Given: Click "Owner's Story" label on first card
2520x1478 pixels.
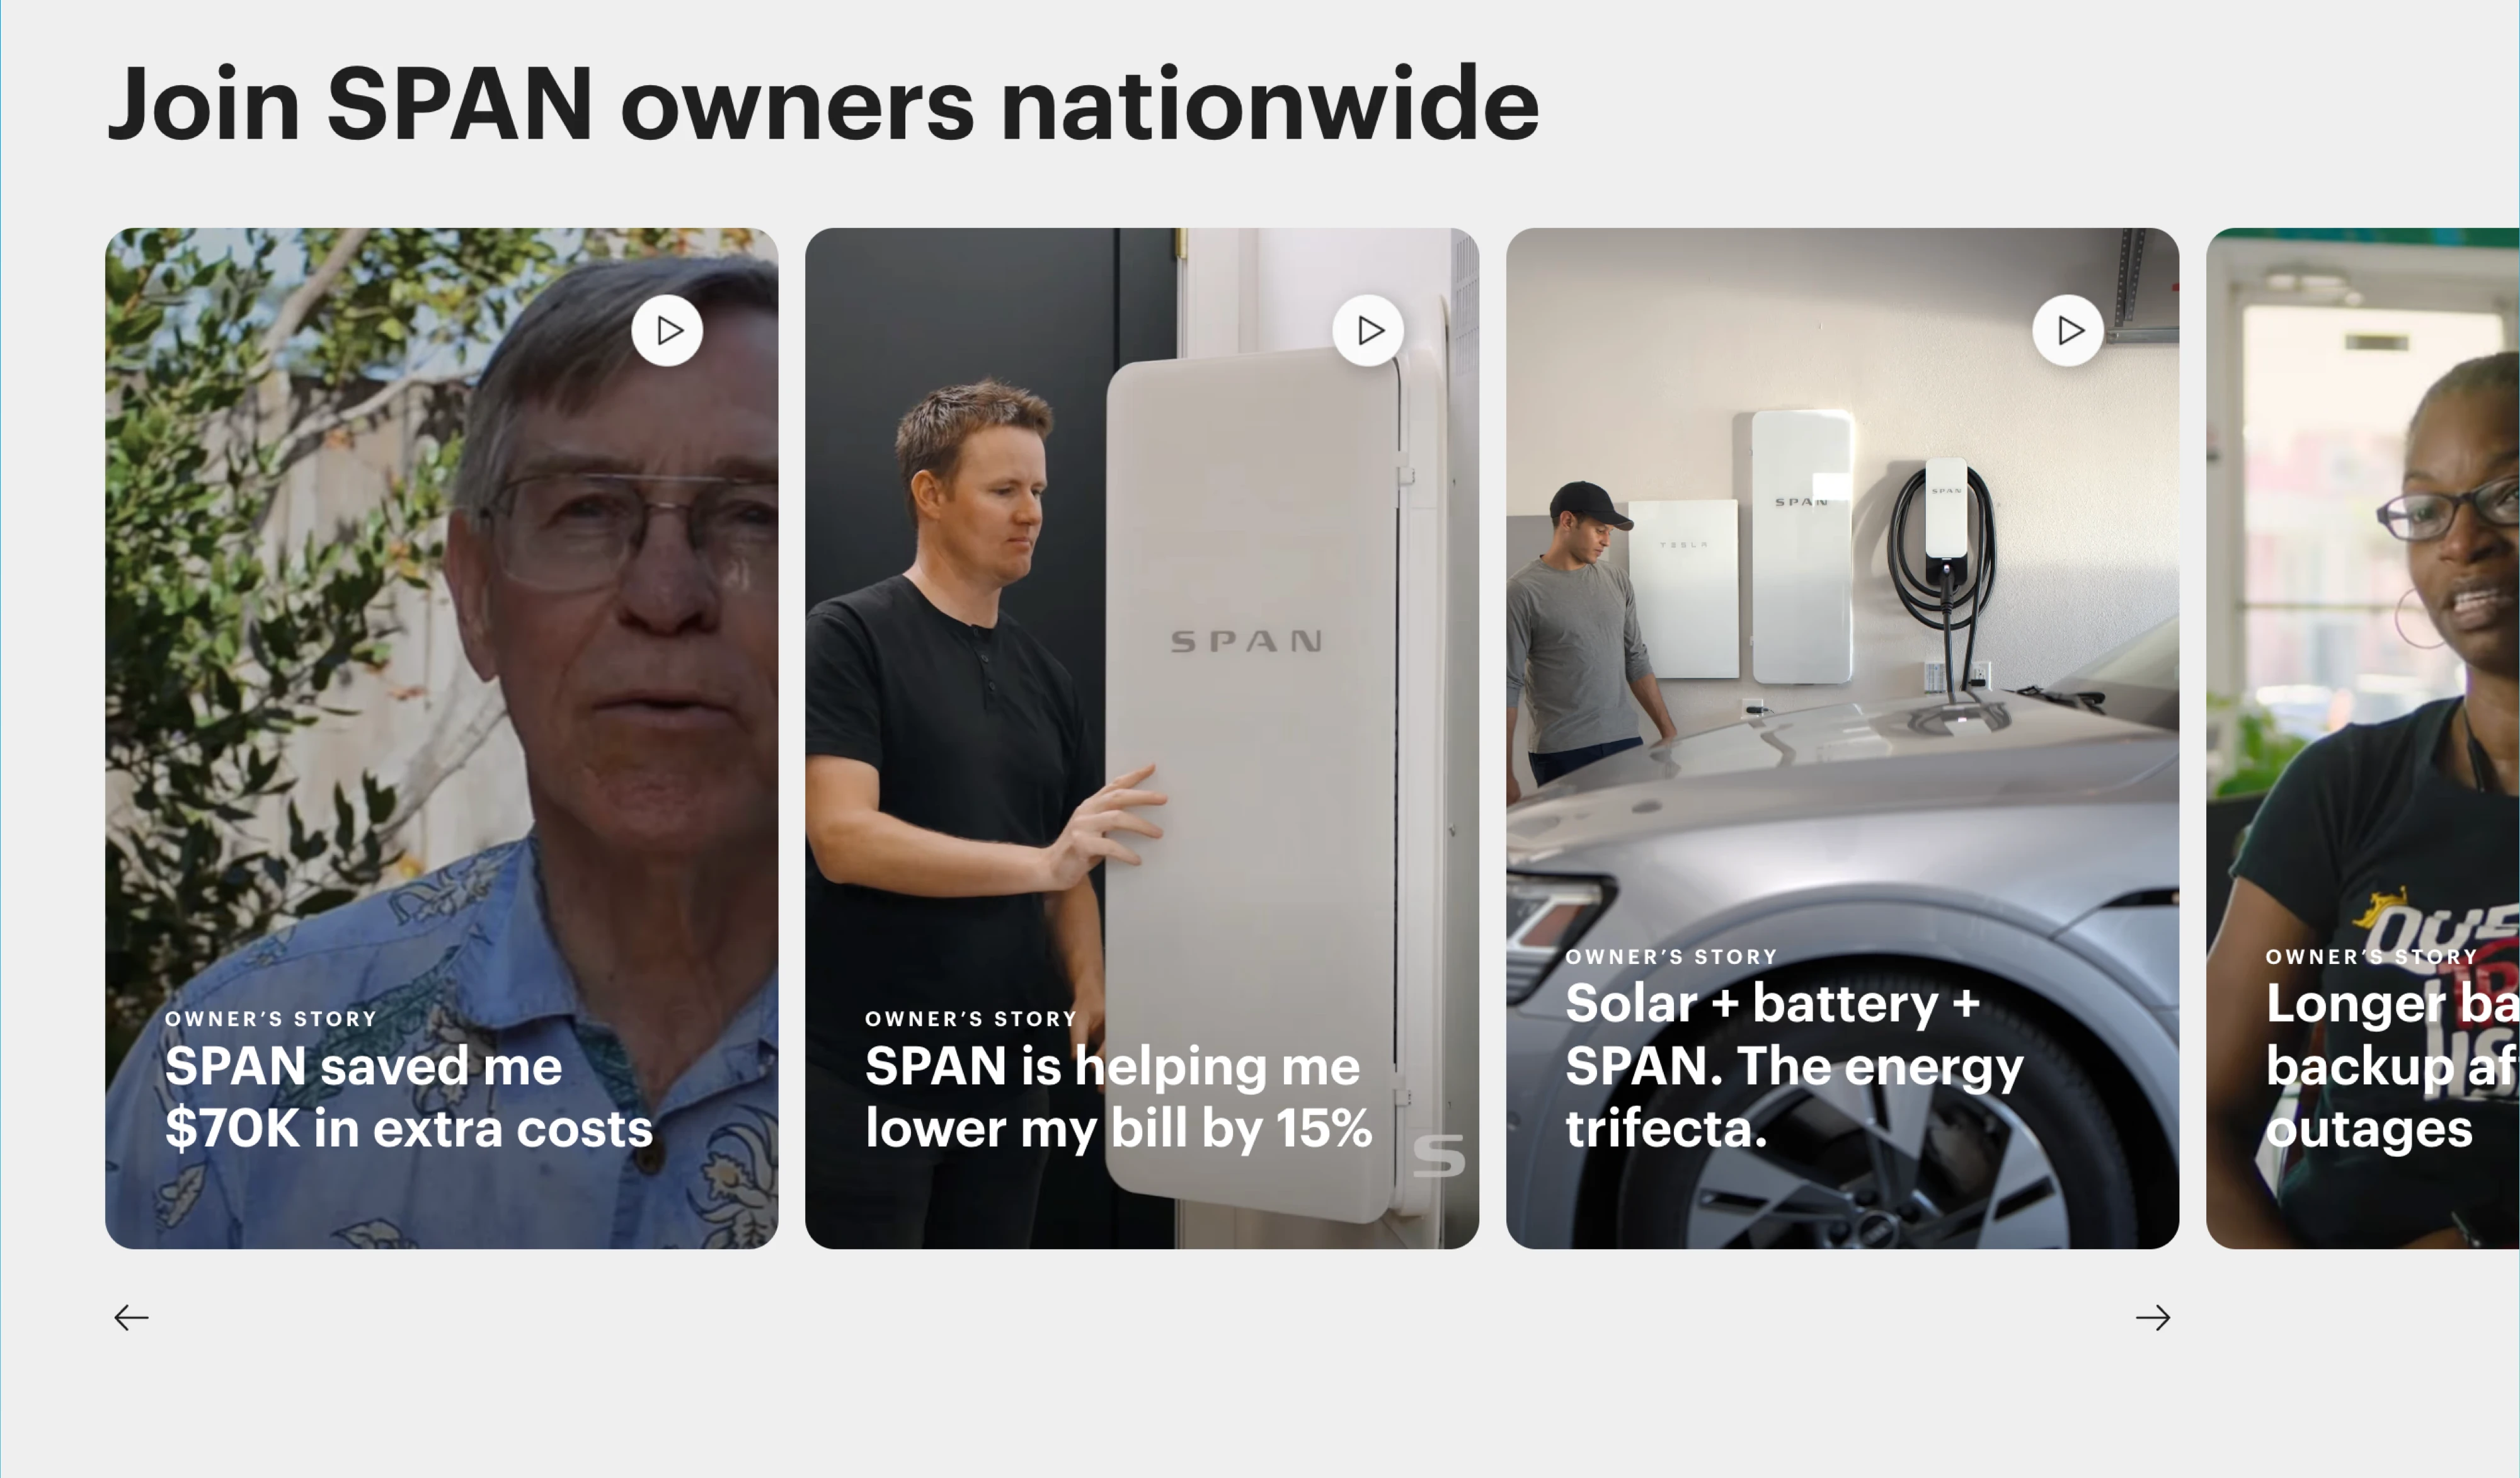Looking at the screenshot, I should (271, 1019).
